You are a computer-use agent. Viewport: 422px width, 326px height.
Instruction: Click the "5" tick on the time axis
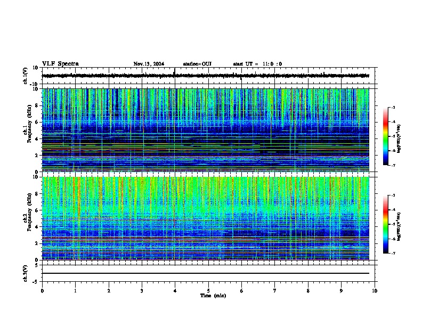[208, 291]
